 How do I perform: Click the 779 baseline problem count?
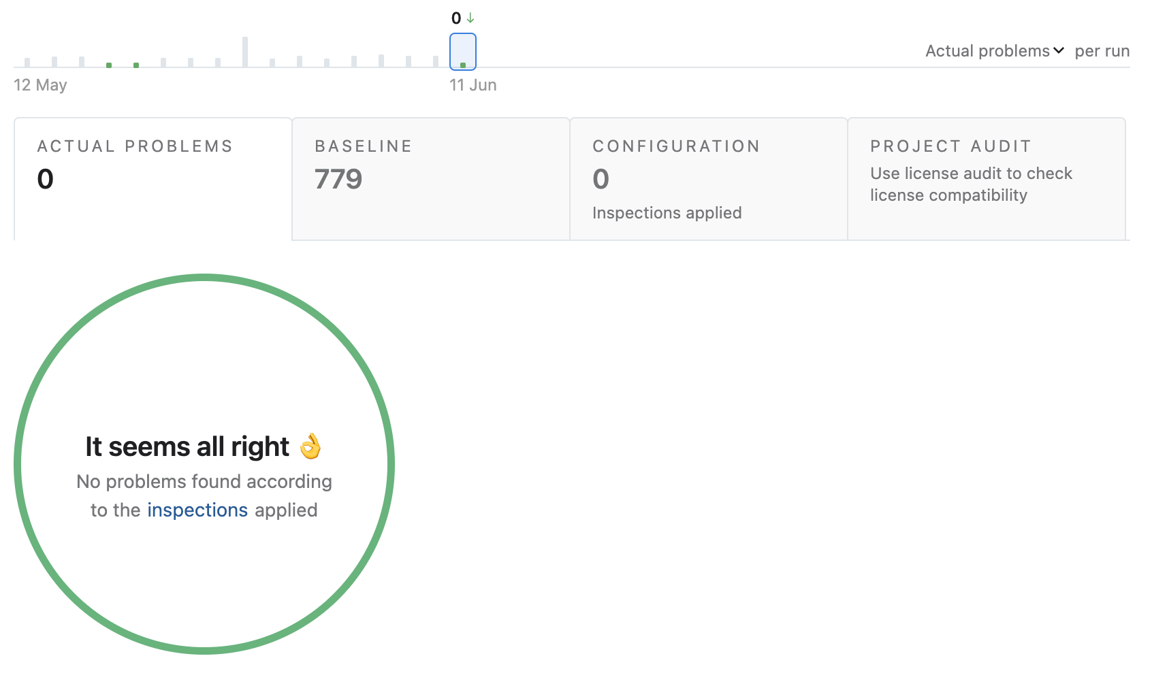[338, 179]
